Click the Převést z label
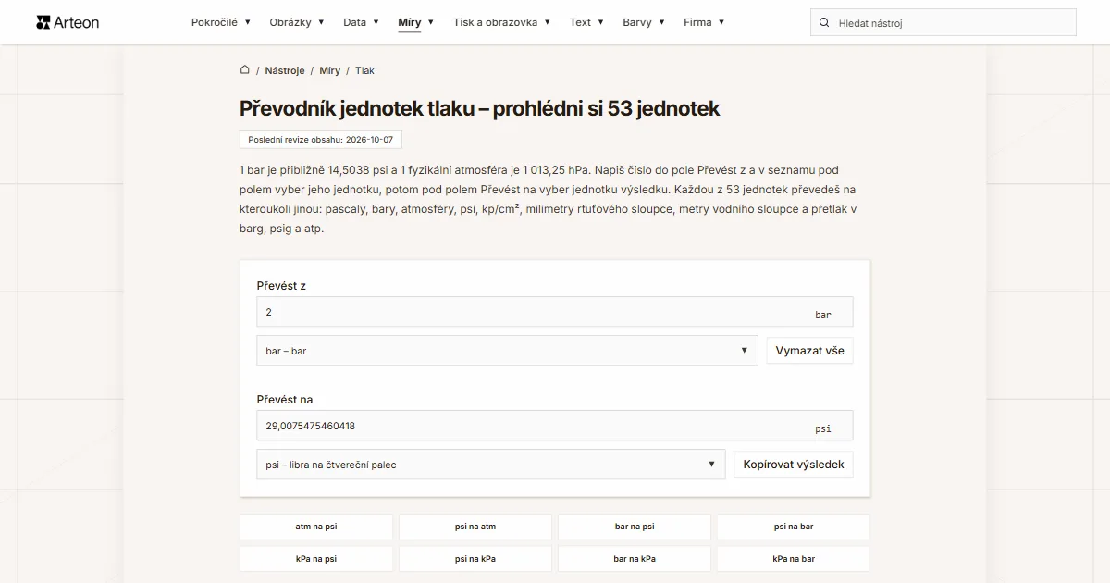 (x=281, y=286)
